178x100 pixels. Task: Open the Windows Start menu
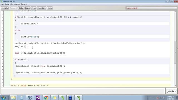pos(4,97)
